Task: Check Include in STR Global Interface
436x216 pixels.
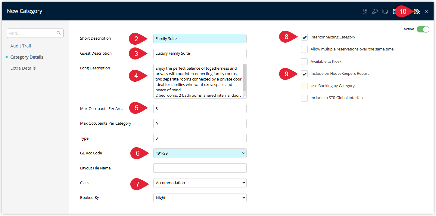Action: coord(304,98)
